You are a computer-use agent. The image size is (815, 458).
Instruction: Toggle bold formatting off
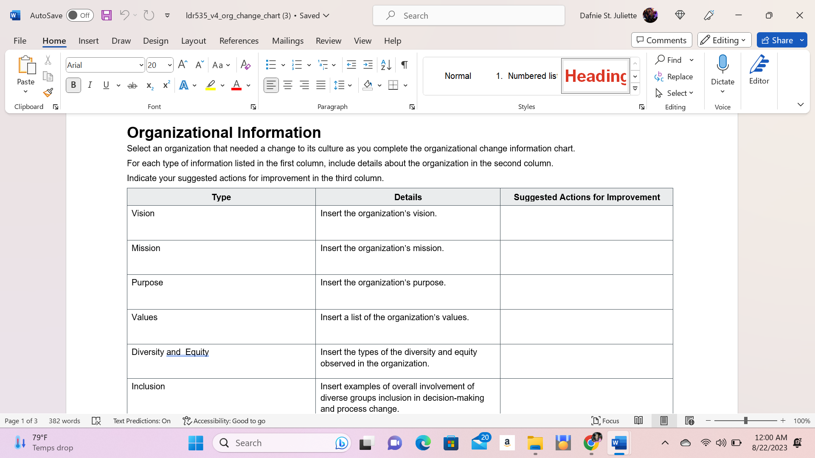[x=73, y=85]
